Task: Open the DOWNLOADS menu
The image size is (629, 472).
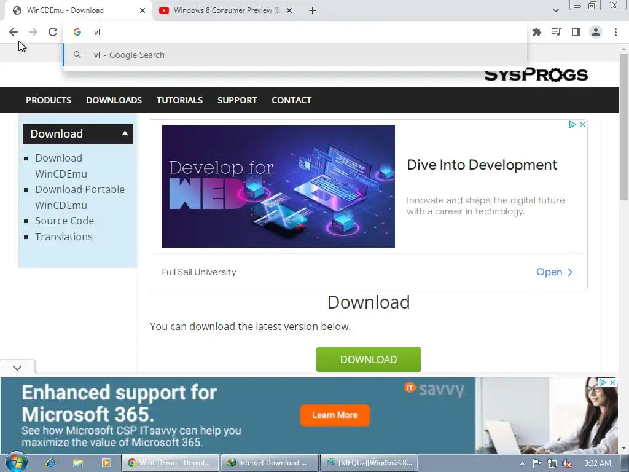Action: (114, 100)
